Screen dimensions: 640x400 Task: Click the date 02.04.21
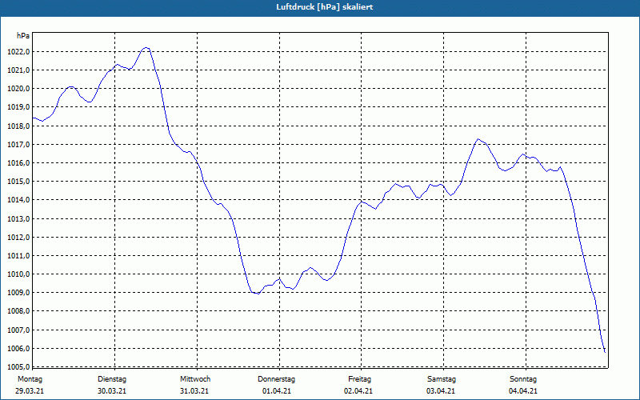tap(358, 391)
